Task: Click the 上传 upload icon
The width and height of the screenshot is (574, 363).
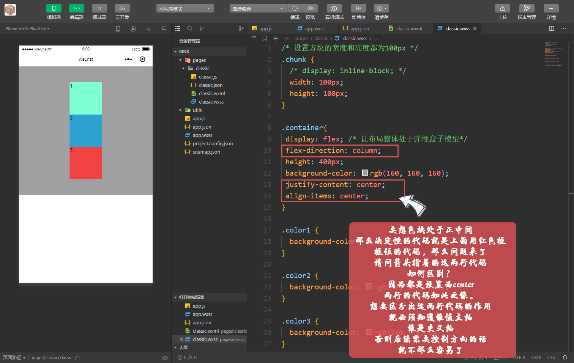Action: (502, 8)
